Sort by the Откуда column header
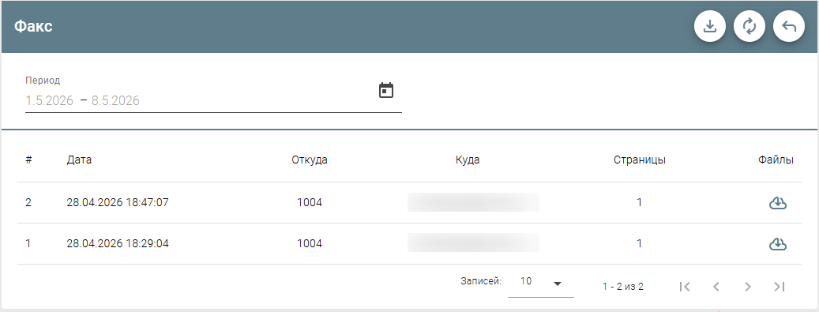This screenshot has width=819, height=312. [x=310, y=160]
